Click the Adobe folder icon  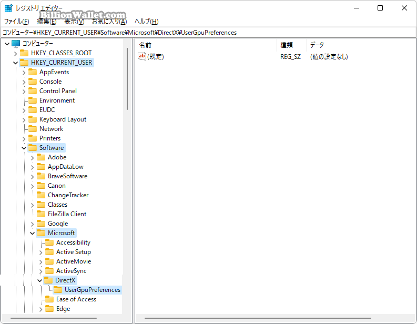(x=41, y=157)
